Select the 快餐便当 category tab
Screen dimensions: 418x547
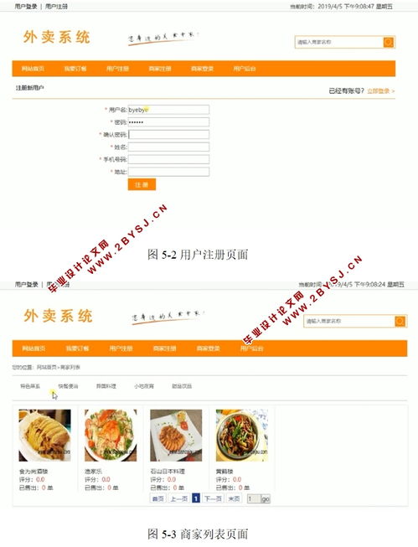68,386
